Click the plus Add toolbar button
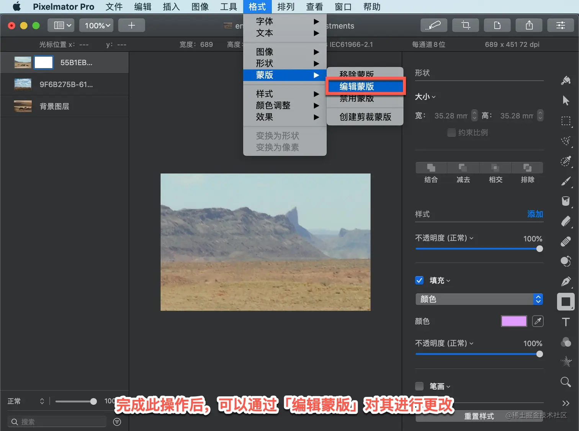 (x=131, y=25)
